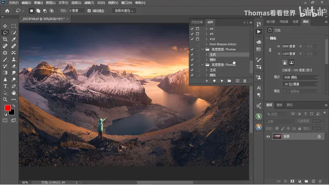
Task: Click the 背景 layer thumbnail
Action: 277,136
